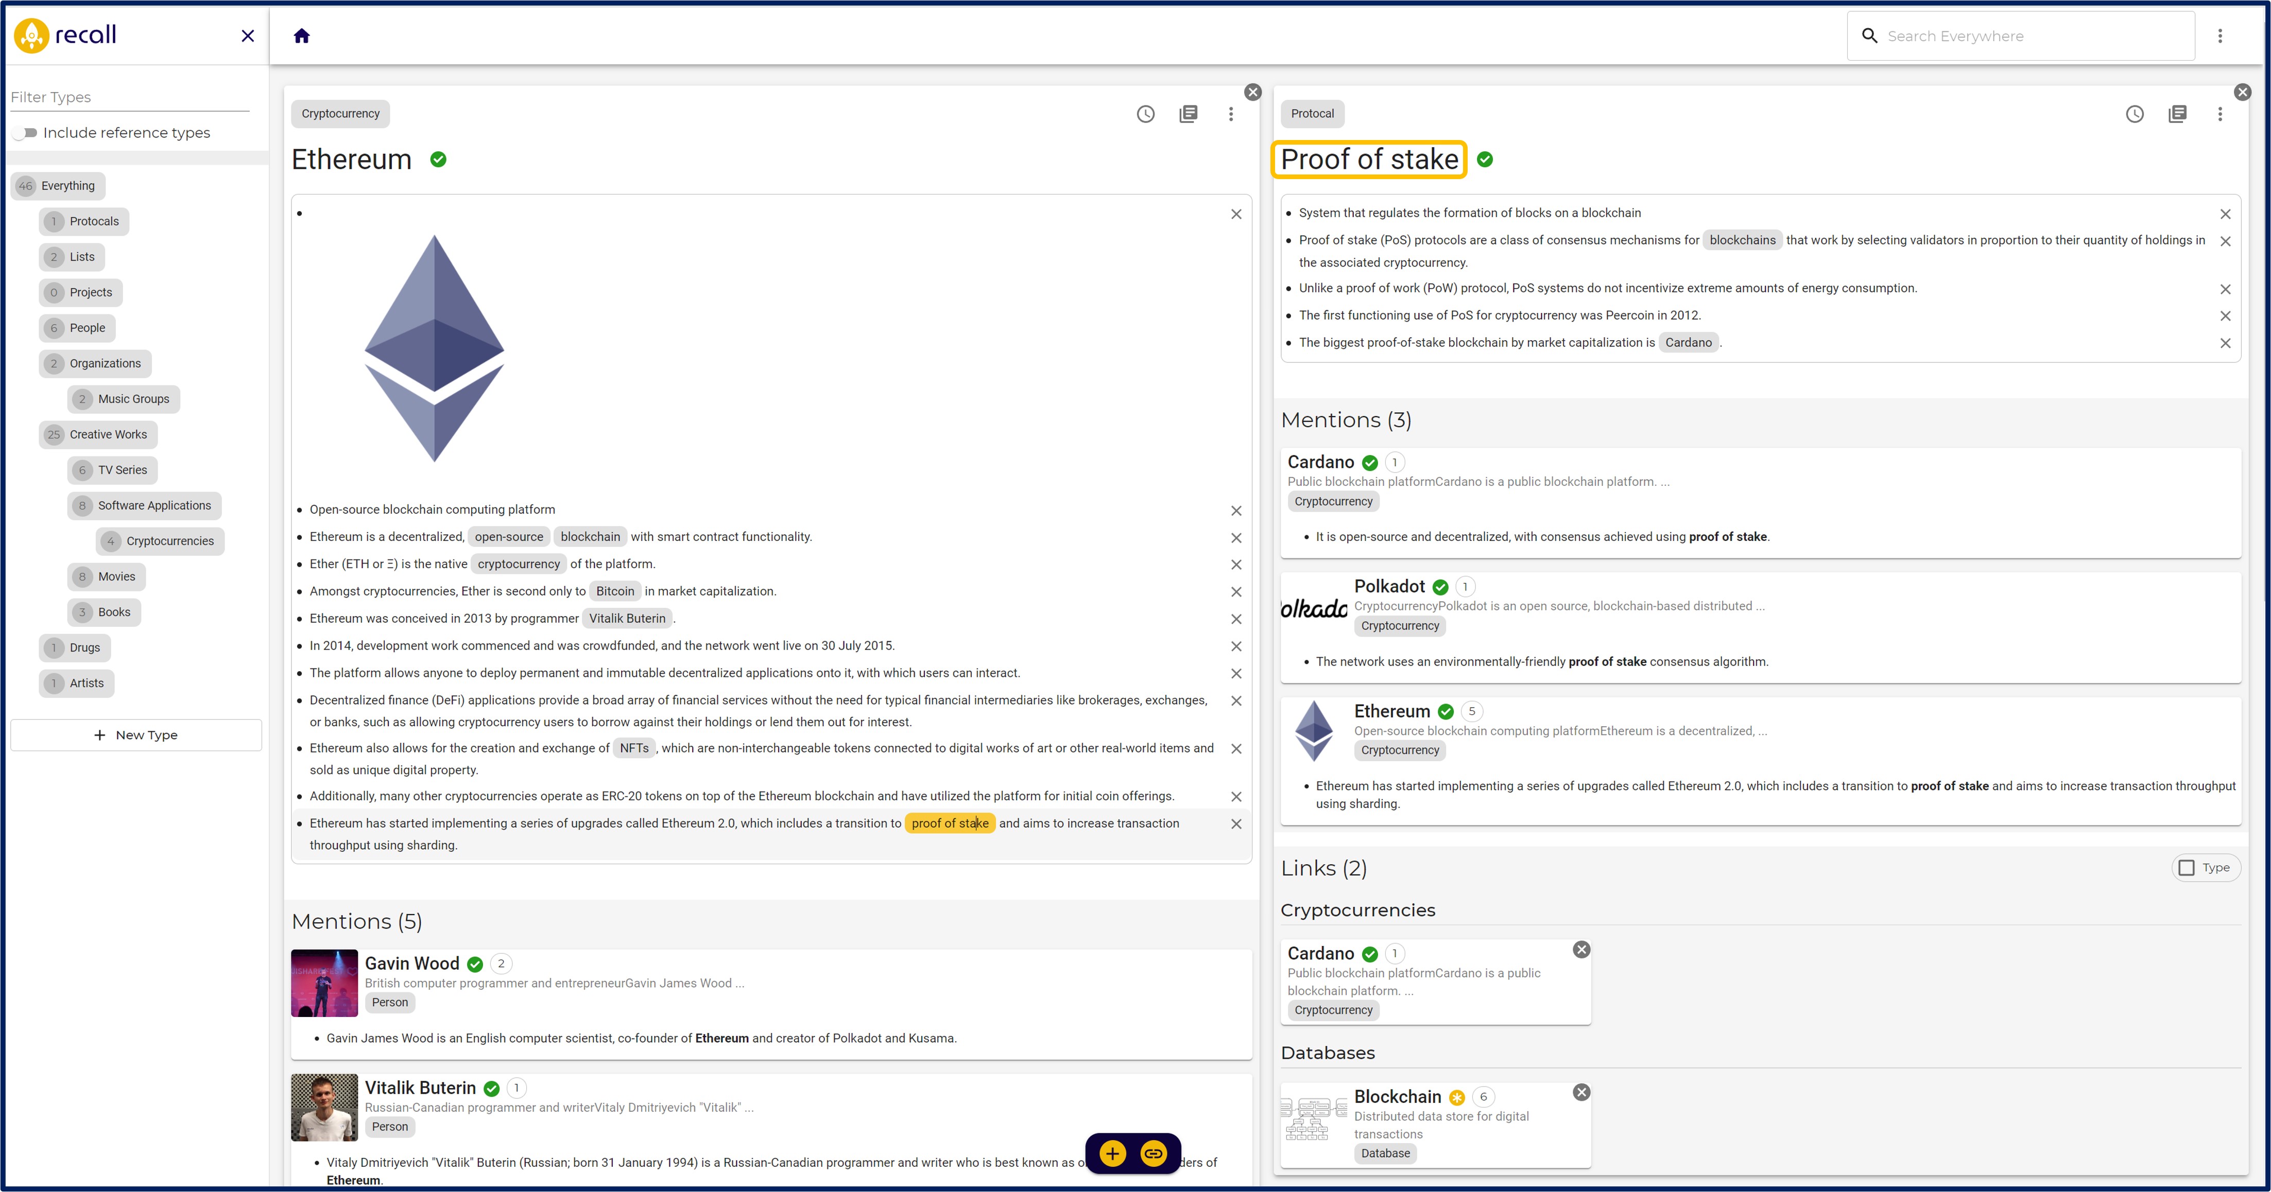Click the yellow plus add button
This screenshot has height=1192, width=2271.
tap(1112, 1153)
